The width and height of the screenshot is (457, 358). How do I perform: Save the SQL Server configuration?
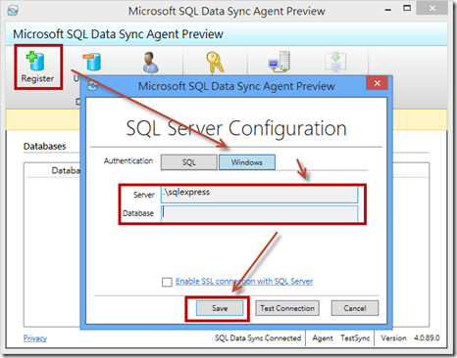(220, 308)
